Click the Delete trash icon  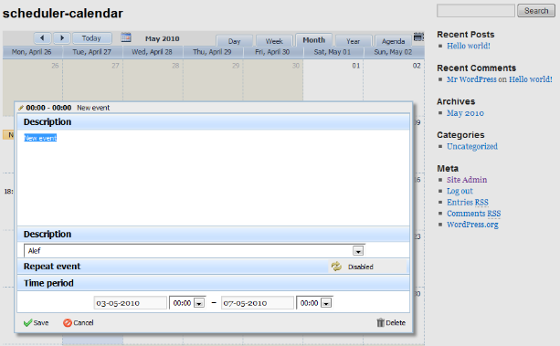(x=380, y=322)
